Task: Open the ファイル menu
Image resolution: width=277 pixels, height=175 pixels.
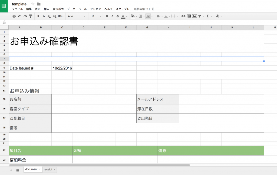Action: coord(17,9)
